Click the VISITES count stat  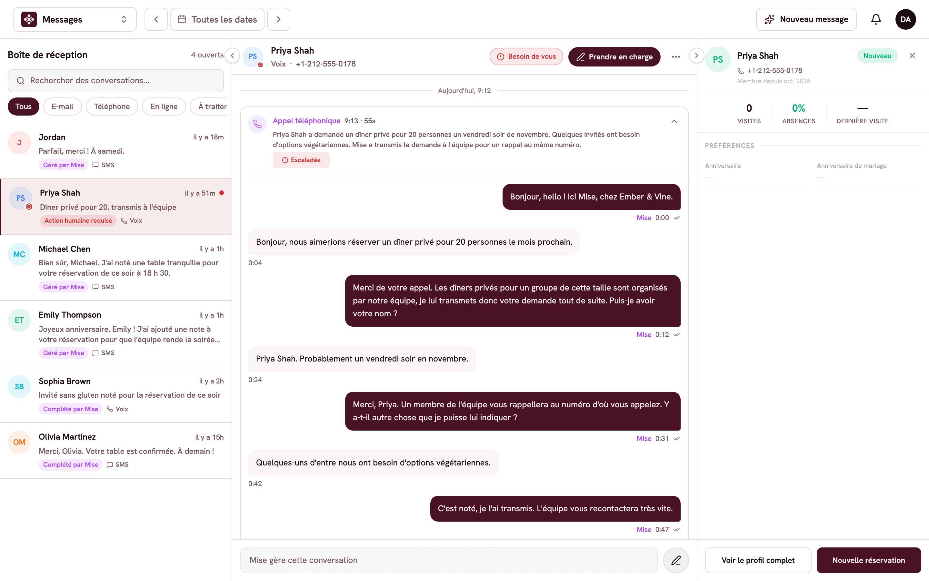749,114
